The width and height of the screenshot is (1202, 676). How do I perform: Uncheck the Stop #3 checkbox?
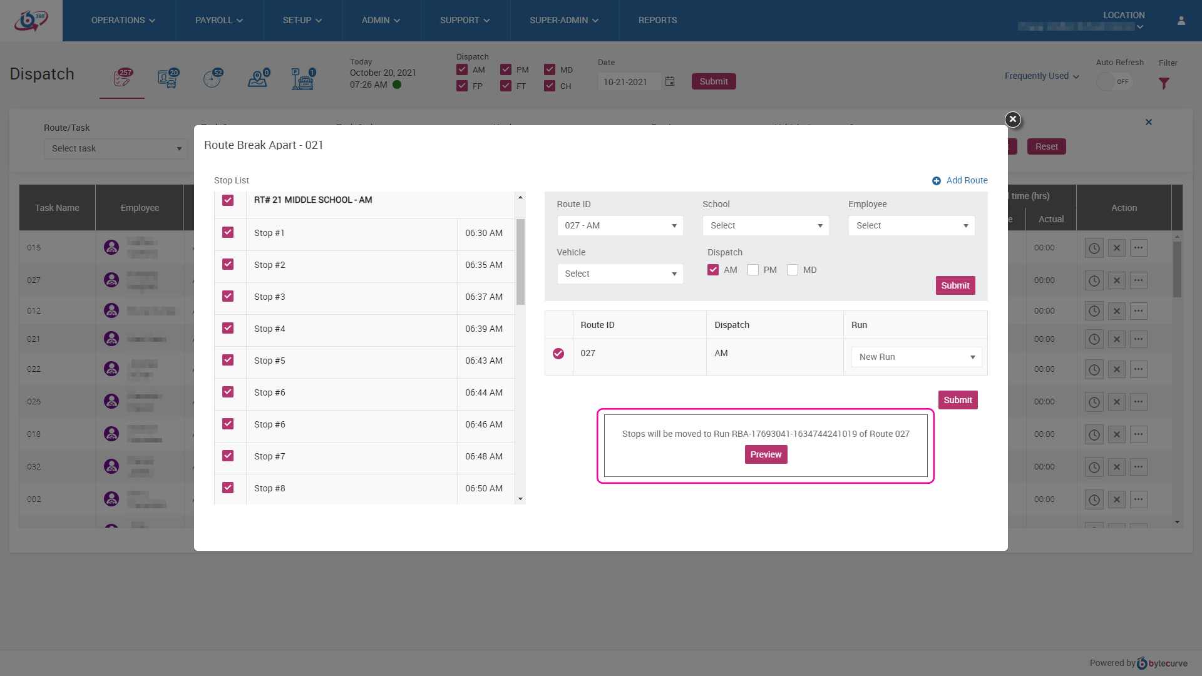[x=228, y=296]
